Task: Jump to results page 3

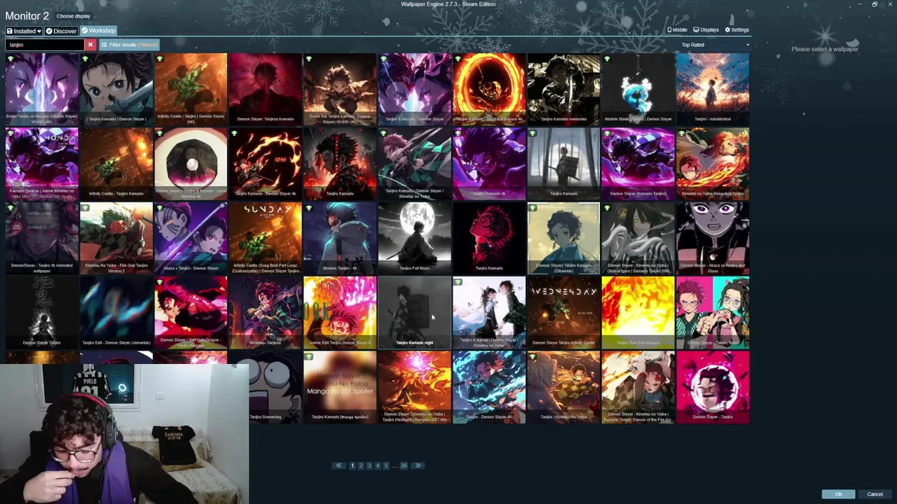Action: (x=369, y=465)
